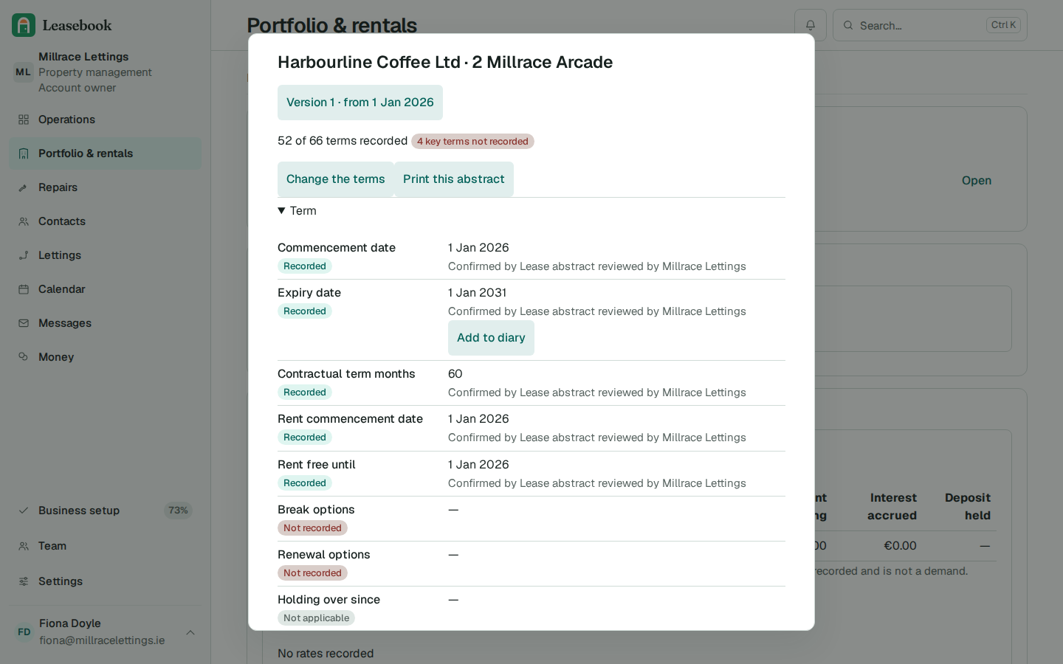Screen dimensions: 1063x664
Task: Click Print this abstract button
Action: click(x=454, y=179)
